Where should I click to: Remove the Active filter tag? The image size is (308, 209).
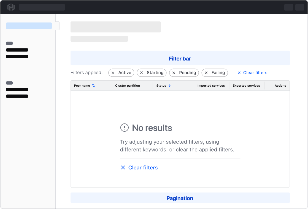pyautogui.click(x=113, y=73)
